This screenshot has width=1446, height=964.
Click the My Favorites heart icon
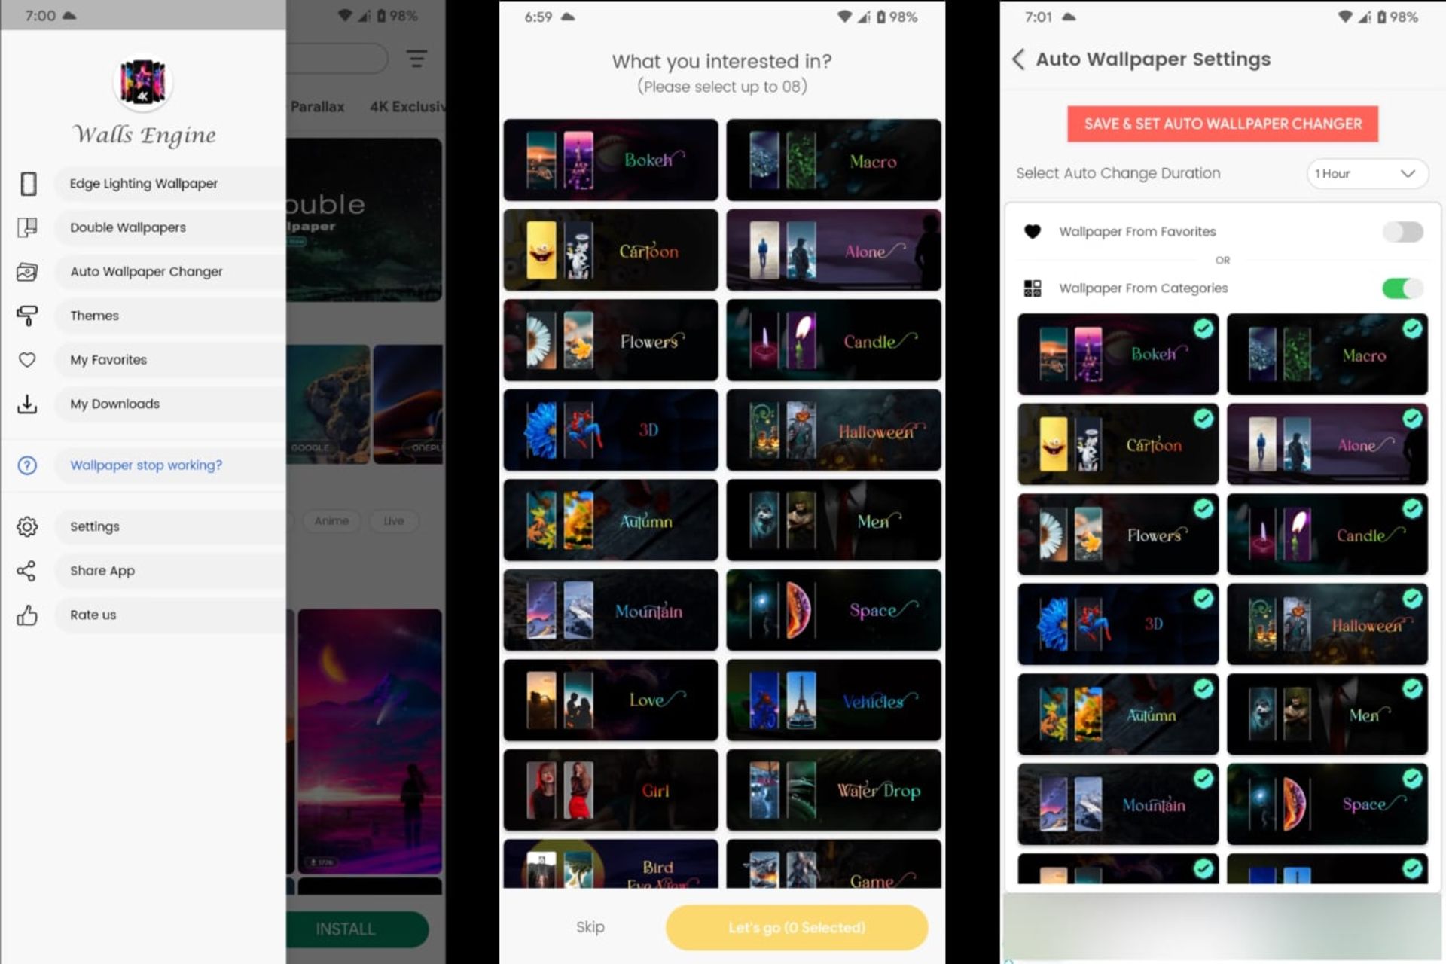[x=28, y=359]
